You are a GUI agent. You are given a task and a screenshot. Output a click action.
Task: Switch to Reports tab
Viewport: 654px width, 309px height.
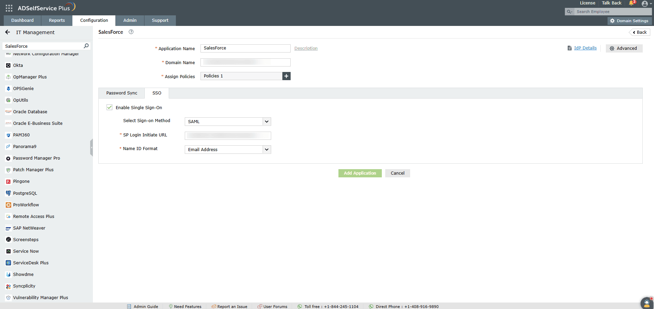coord(57,20)
